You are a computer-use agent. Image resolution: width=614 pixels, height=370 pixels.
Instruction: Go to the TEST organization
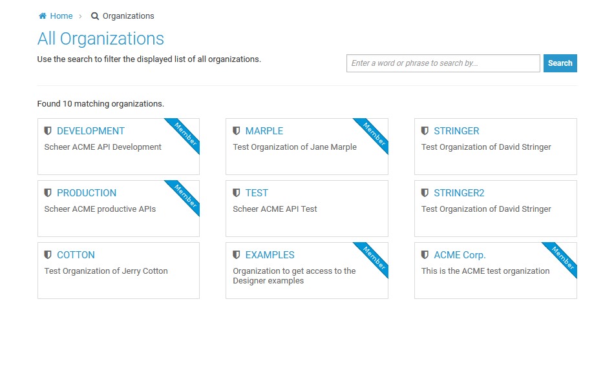click(x=257, y=193)
